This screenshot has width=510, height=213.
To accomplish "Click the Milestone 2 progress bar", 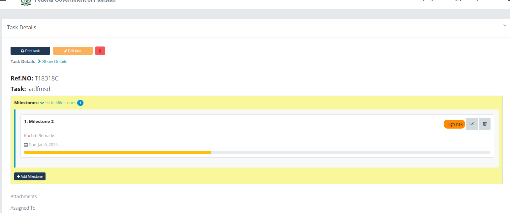I will point(257,152).
